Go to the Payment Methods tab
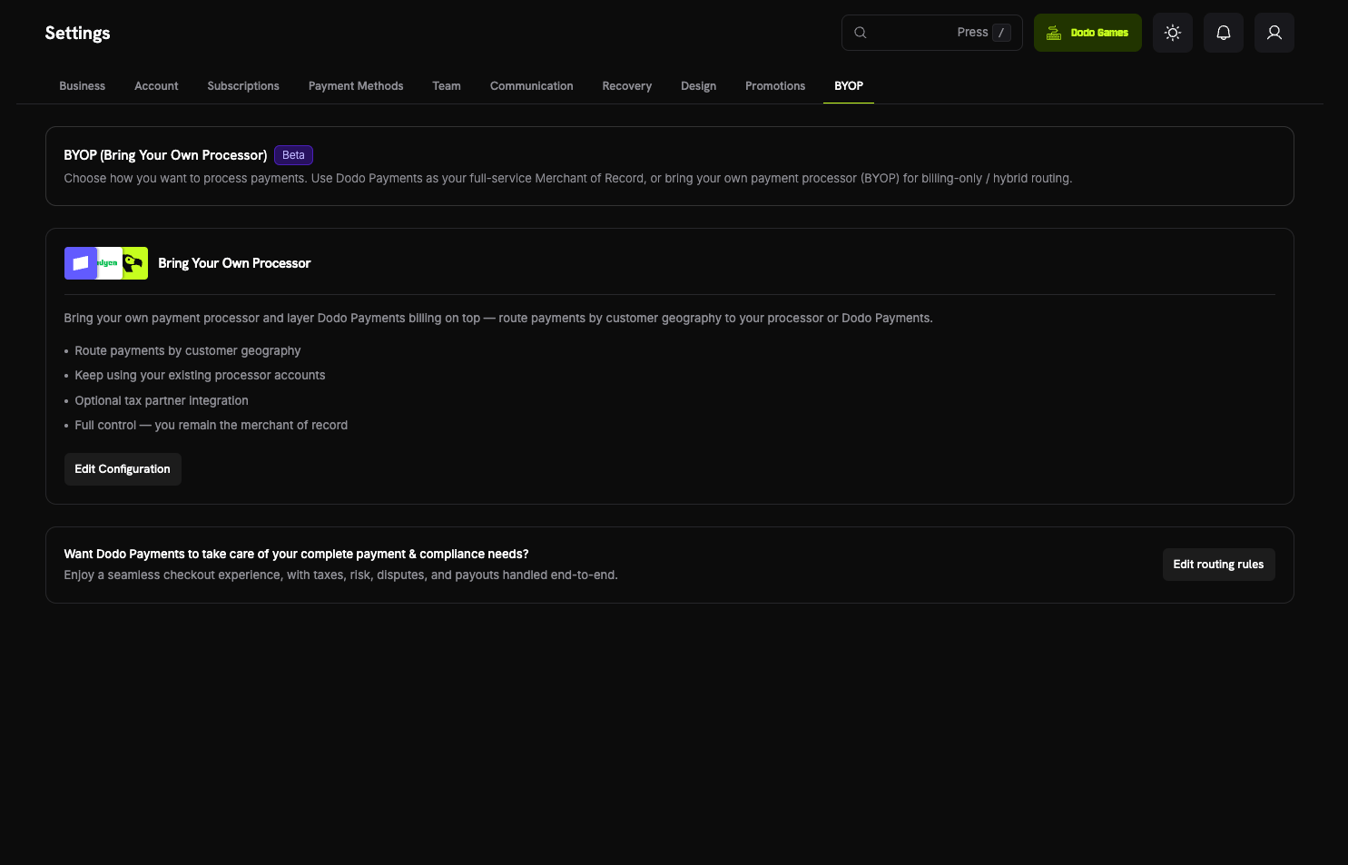The width and height of the screenshot is (1348, 865). (x=356, y=86)
